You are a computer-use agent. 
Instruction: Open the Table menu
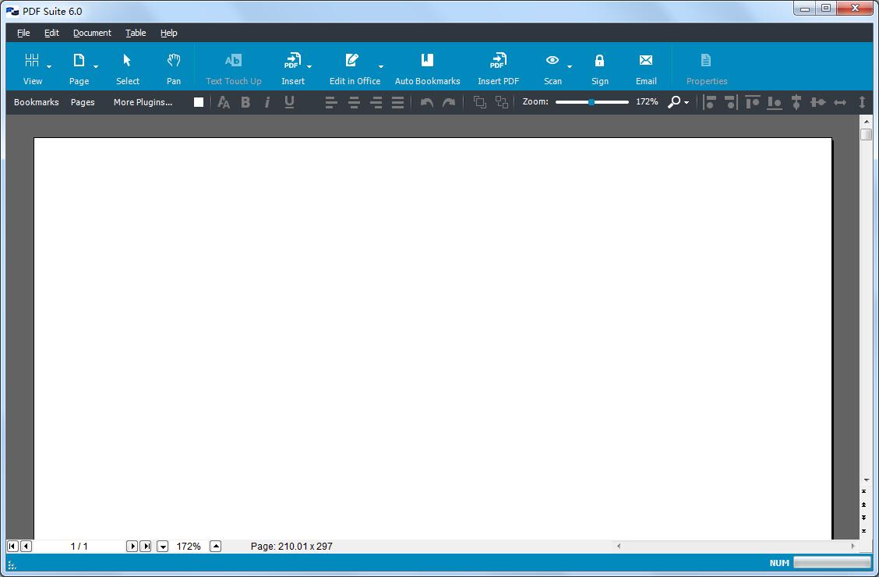pos(136,33)
